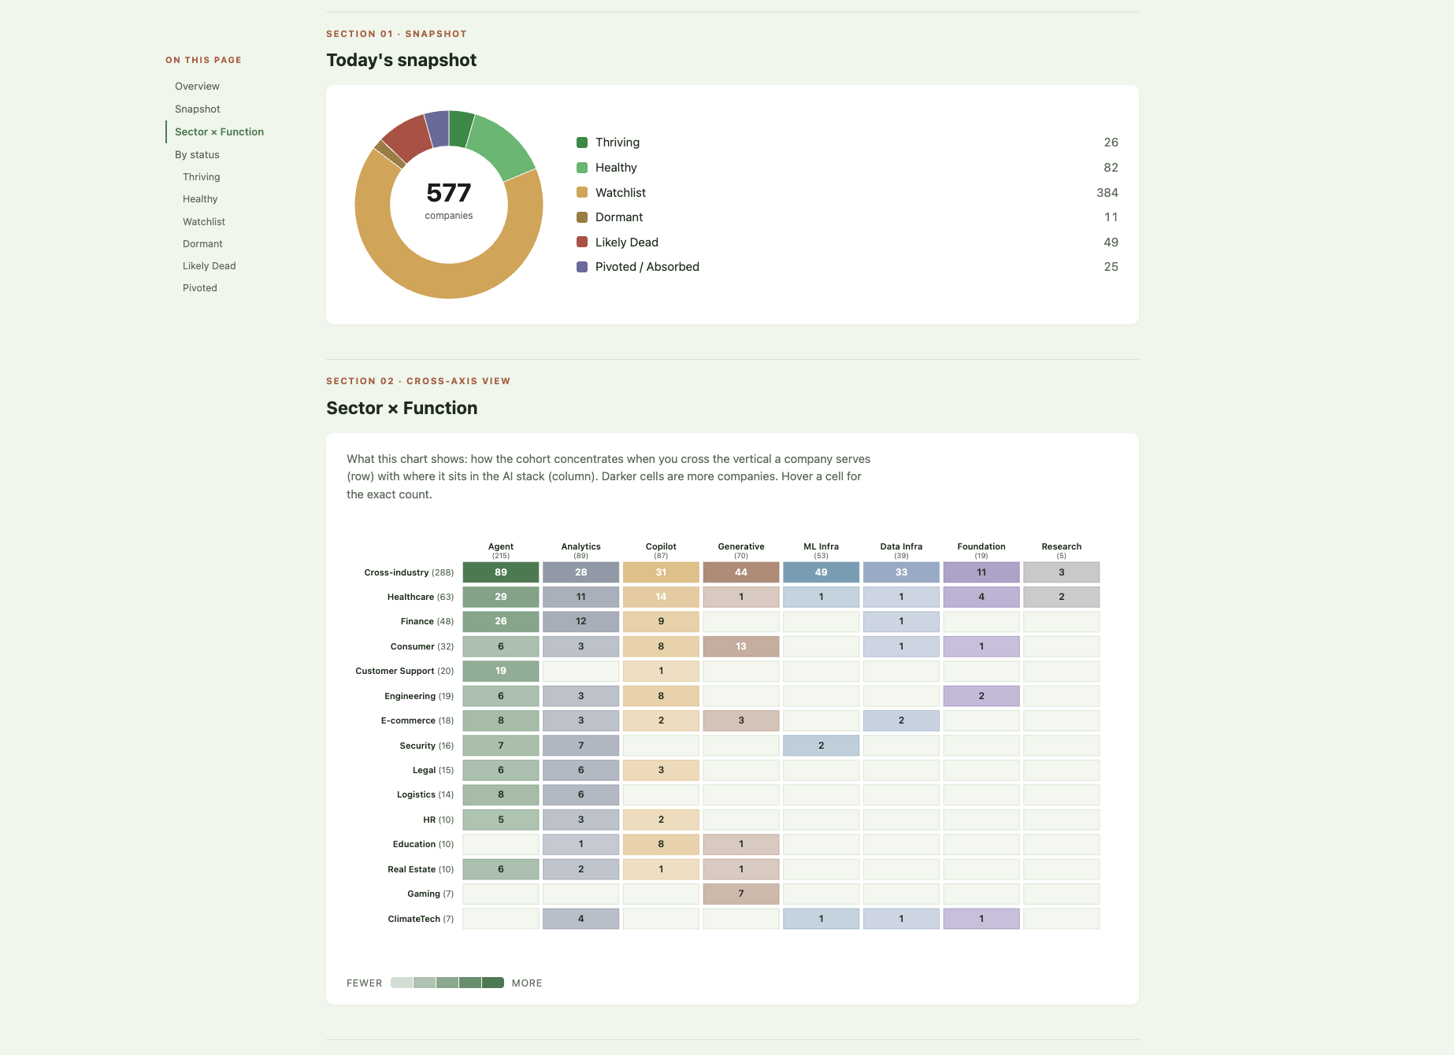The width and height of the screenshot is (1454, 1055).
Task: Click the Gaming Generative cell showing 7
Action: click(x=740, y=894)
